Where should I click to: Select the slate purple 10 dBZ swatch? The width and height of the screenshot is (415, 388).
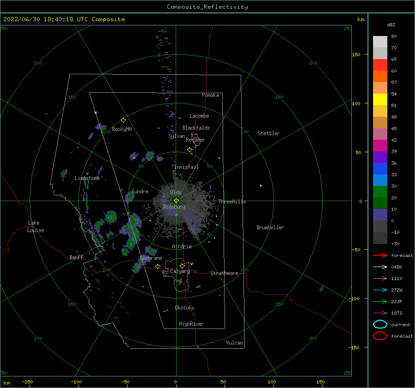coord(380,215)
